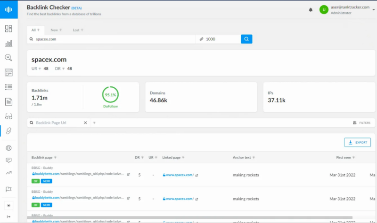Sort by Anchor text column header

tap(244, 157)
